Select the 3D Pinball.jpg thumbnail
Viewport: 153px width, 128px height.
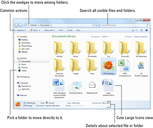pos(109,67)
